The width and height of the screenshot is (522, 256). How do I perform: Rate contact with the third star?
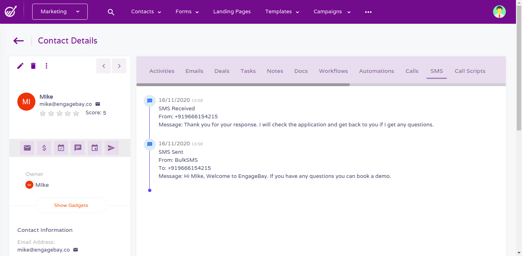[x=59, y=114]
